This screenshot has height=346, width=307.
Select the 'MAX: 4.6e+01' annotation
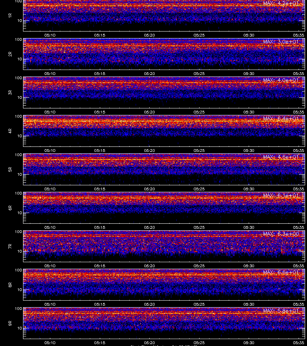click(281, 157)
